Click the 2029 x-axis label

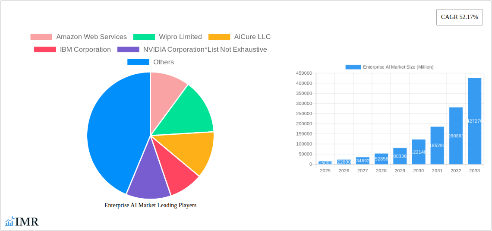400,171
